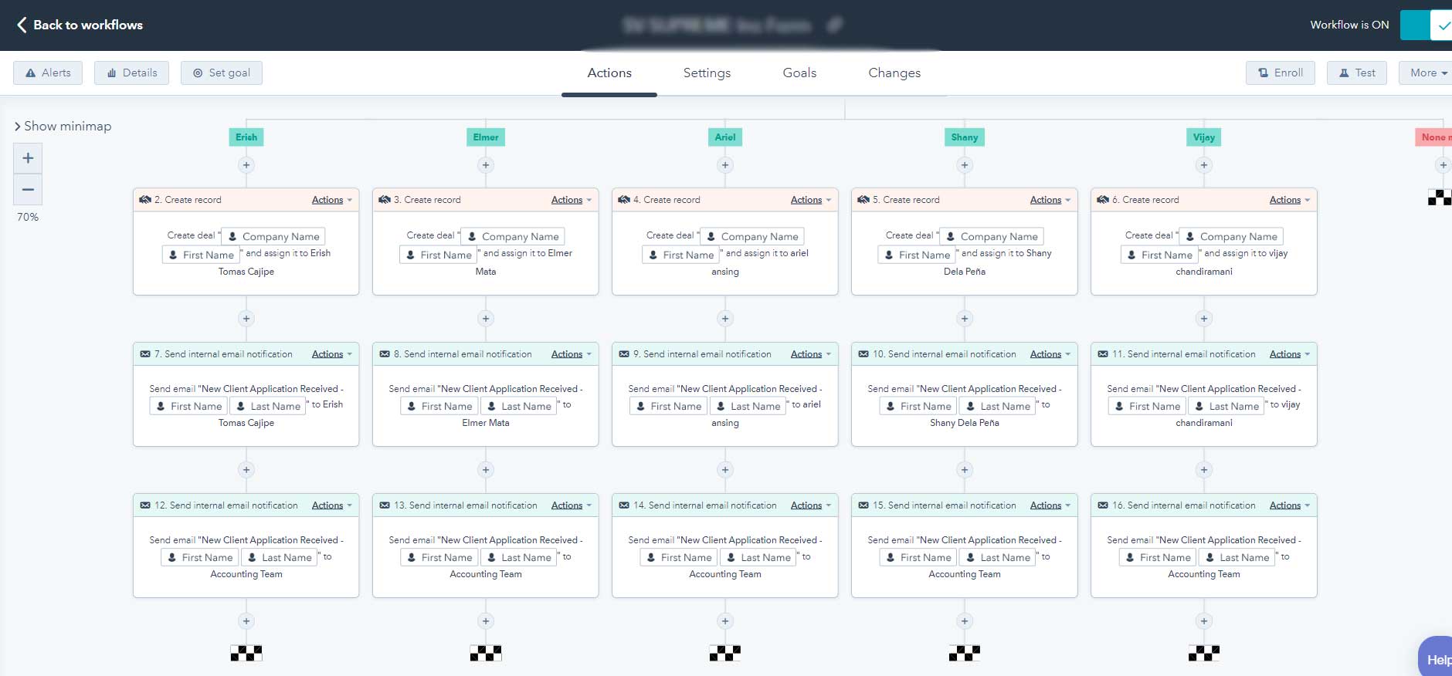Click plus icon below step 16 email notification
This screenshot has width=1452, height=676.
(1204, 621)
